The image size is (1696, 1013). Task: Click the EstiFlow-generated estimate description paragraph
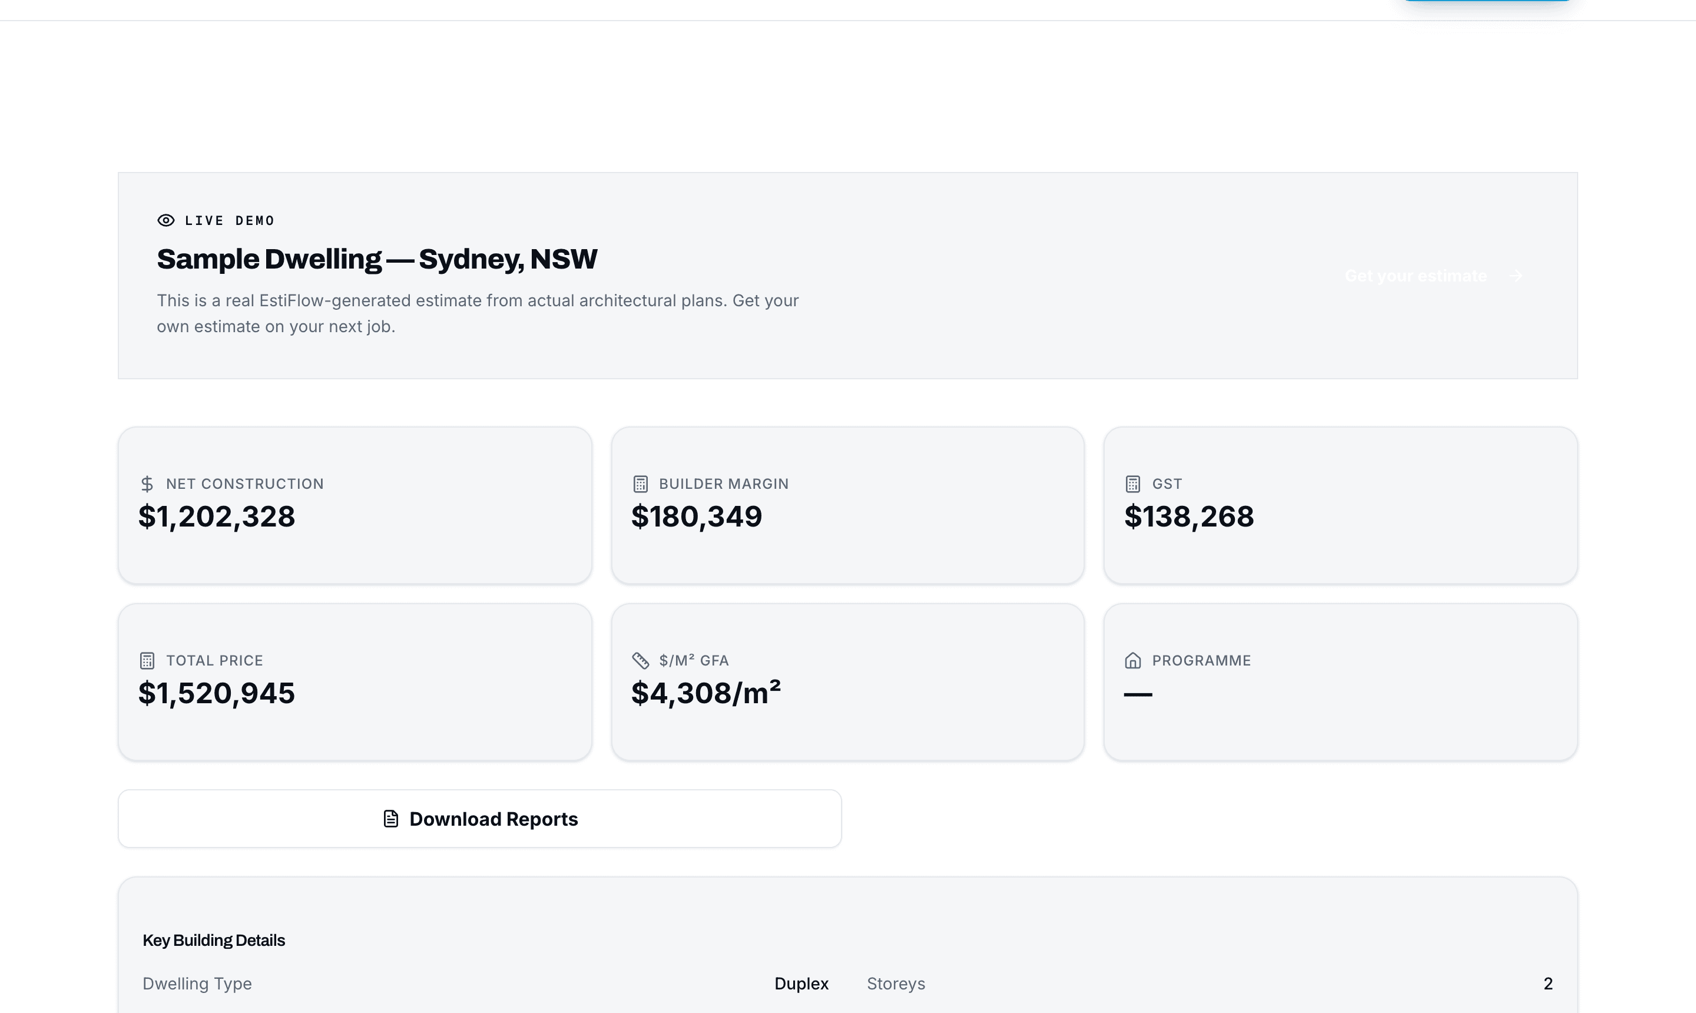[x=478, y=313]
